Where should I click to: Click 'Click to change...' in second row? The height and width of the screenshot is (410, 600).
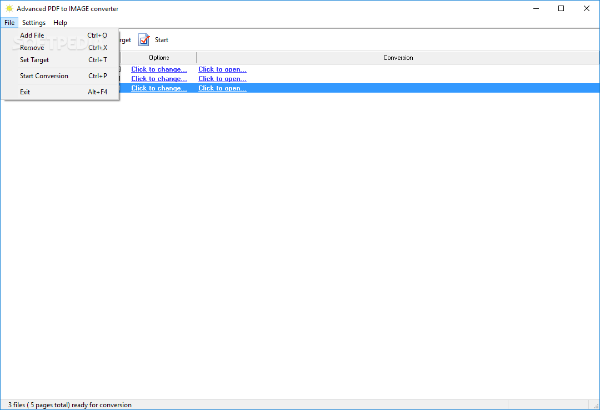[159, 79]
